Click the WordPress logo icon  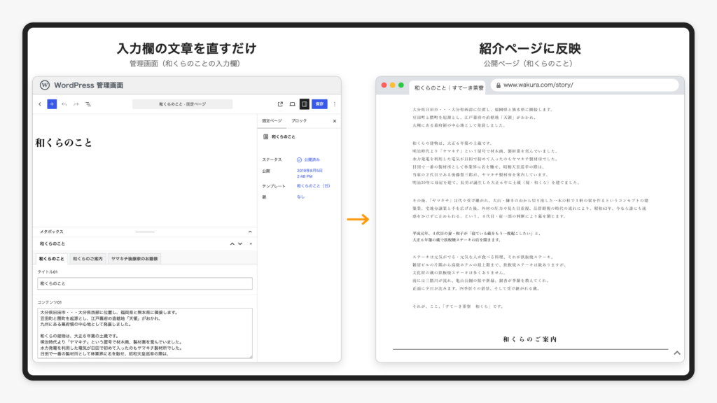44,85
